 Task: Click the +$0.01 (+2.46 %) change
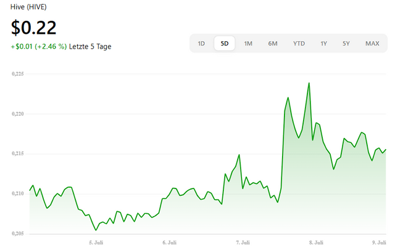point(38,47)
